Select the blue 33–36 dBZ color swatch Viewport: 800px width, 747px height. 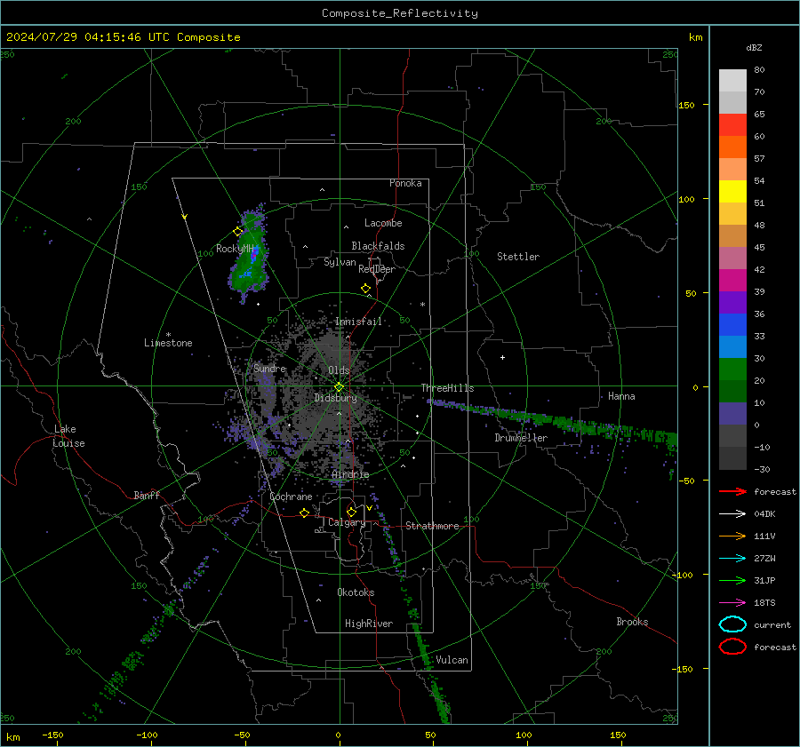(x=732, y=325)
